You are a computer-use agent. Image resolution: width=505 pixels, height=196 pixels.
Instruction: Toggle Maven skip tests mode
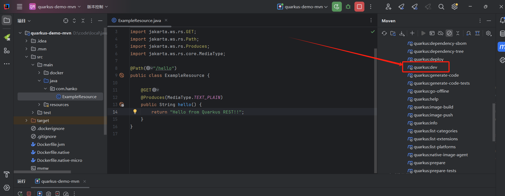pos(449,33)
